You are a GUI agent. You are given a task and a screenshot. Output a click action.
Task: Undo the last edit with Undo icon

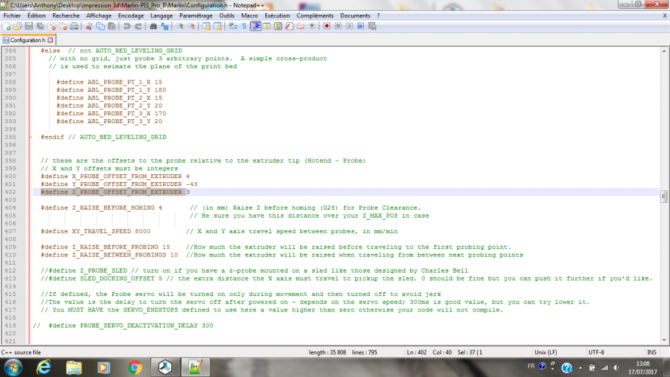(x=127, y=27)
